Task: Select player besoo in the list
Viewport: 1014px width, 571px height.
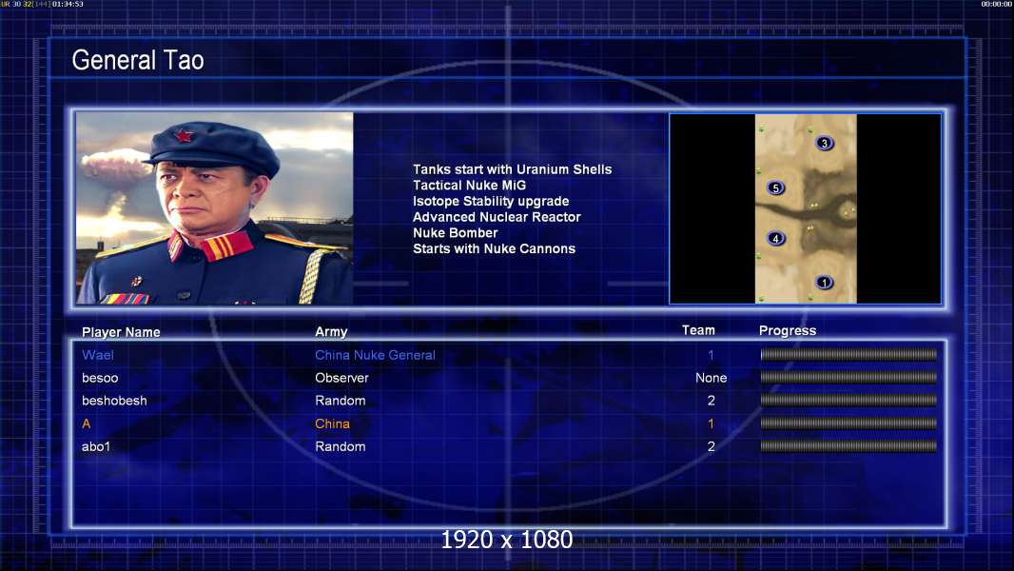Action: tap(100, 378)
